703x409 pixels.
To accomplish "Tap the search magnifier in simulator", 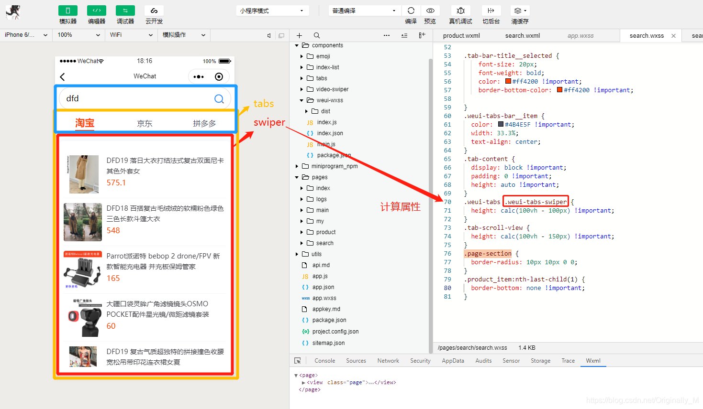I will click(219, 98).
